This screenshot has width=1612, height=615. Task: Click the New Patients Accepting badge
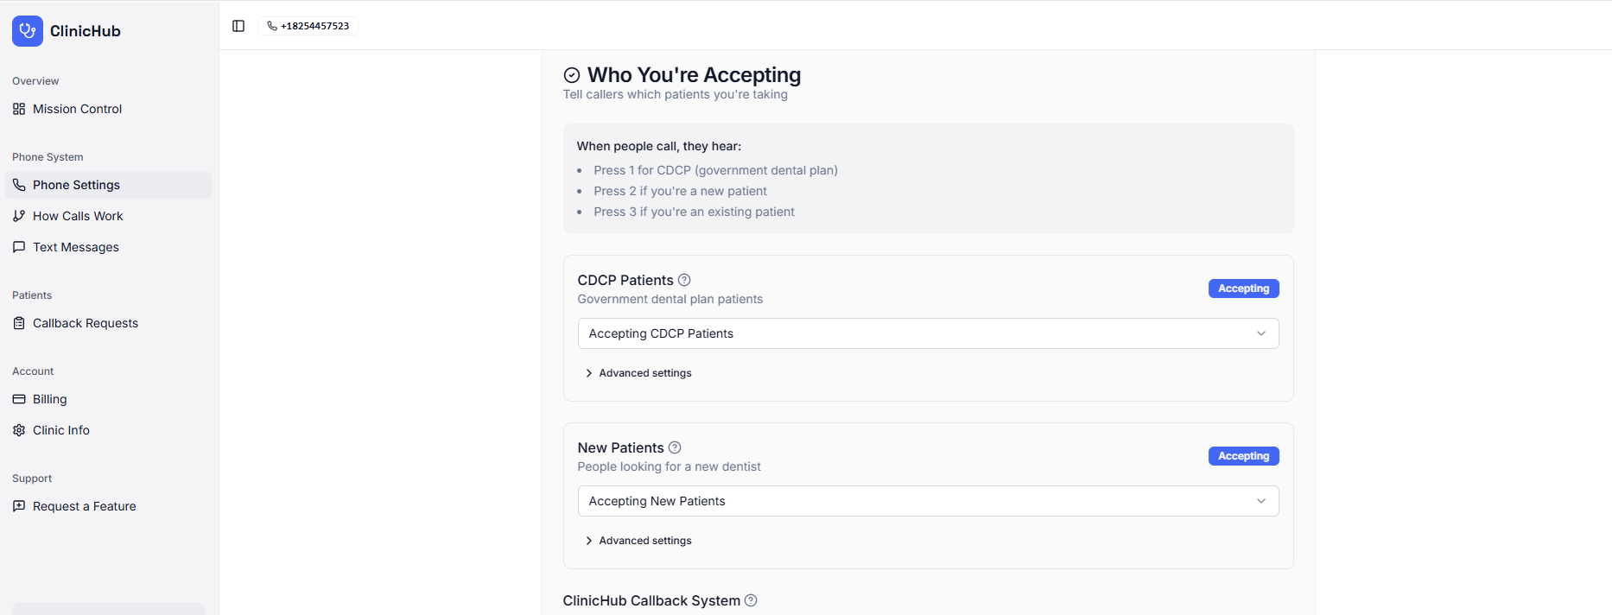pyautogui.click(x=1243, y=456)
